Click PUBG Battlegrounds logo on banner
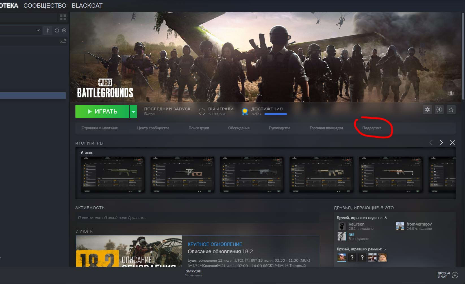465x284 pixels. click(x=105, y=88)
